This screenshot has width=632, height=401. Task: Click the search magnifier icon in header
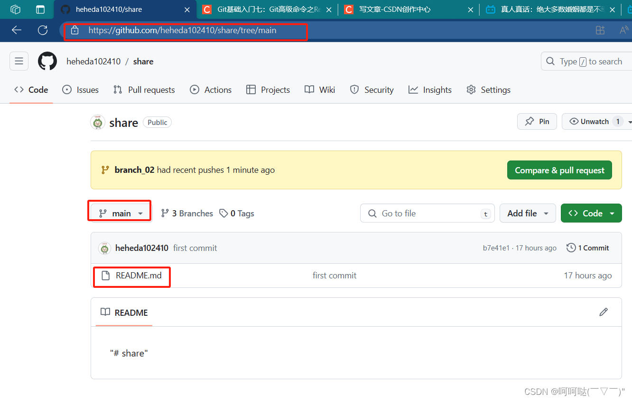click(x=550, y=62)
